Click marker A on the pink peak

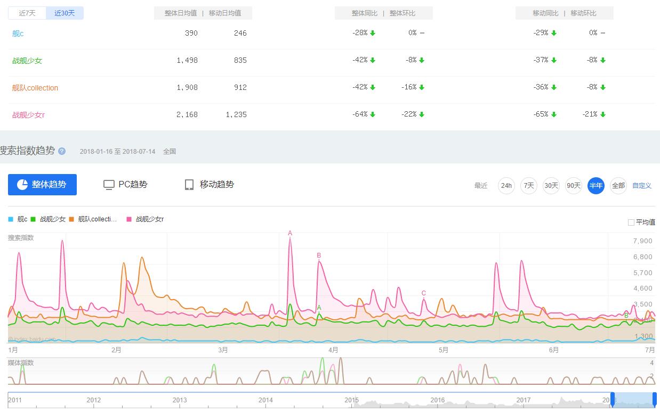tap(290, 233)
